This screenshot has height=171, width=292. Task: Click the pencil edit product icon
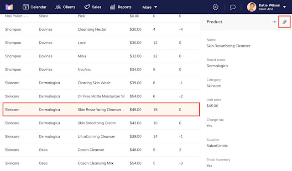[284, 22]
